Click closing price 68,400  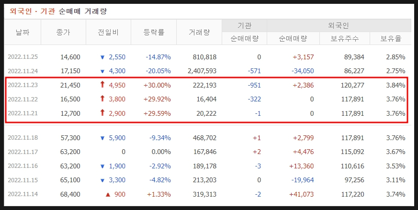tap(70, 194)
